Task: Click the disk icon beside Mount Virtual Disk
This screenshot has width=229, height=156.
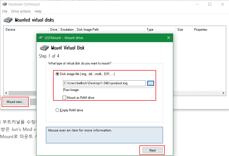Action: [x=44, y=48]
